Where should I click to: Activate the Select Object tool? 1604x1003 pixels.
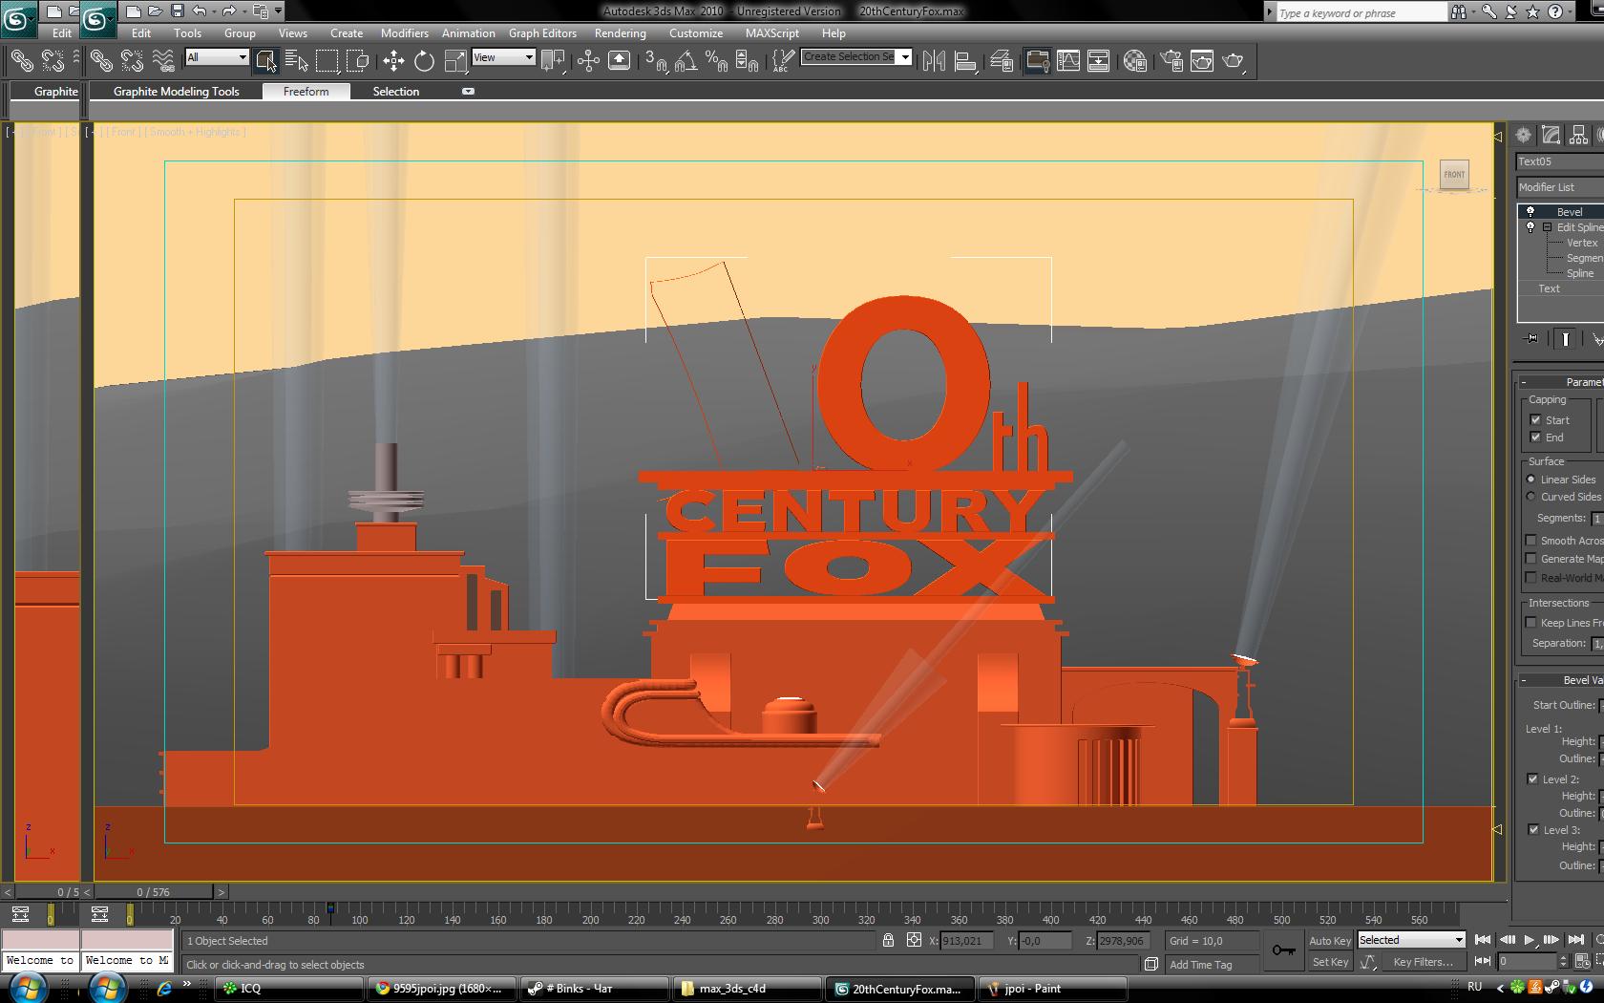pos(265,61)
